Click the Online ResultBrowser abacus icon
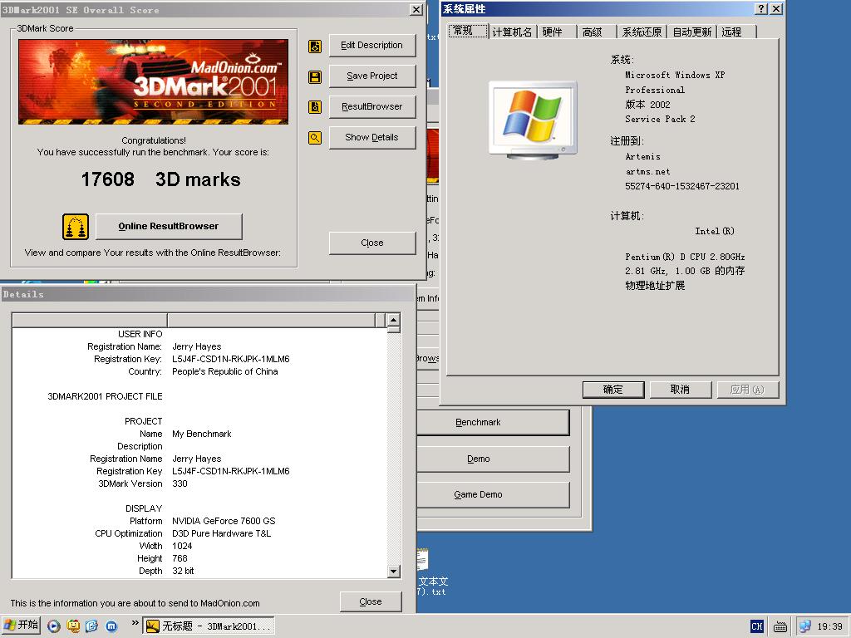The height and width of the screenshot is (638, 851). point(76,227)
